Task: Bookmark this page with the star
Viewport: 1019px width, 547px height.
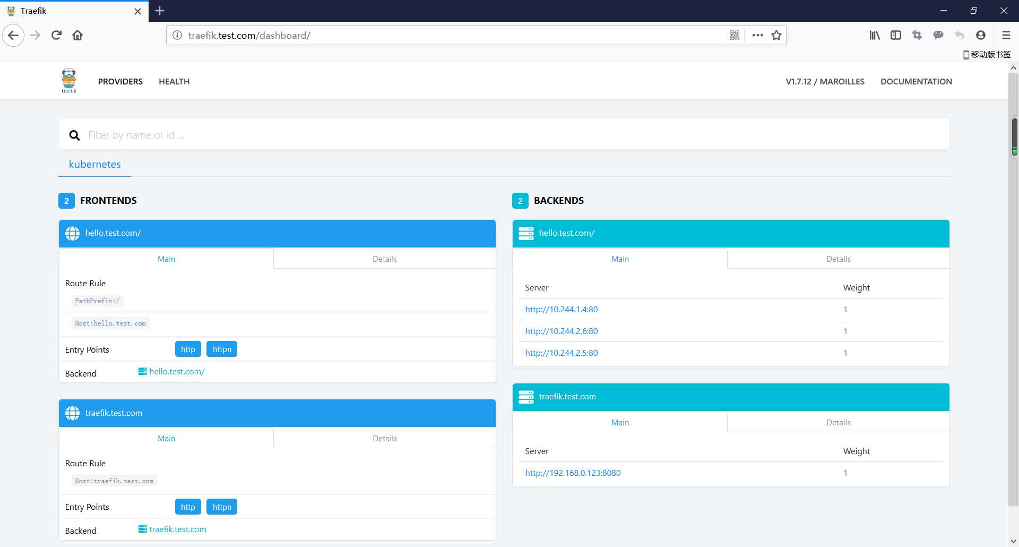Action: [x=776, y=36]
